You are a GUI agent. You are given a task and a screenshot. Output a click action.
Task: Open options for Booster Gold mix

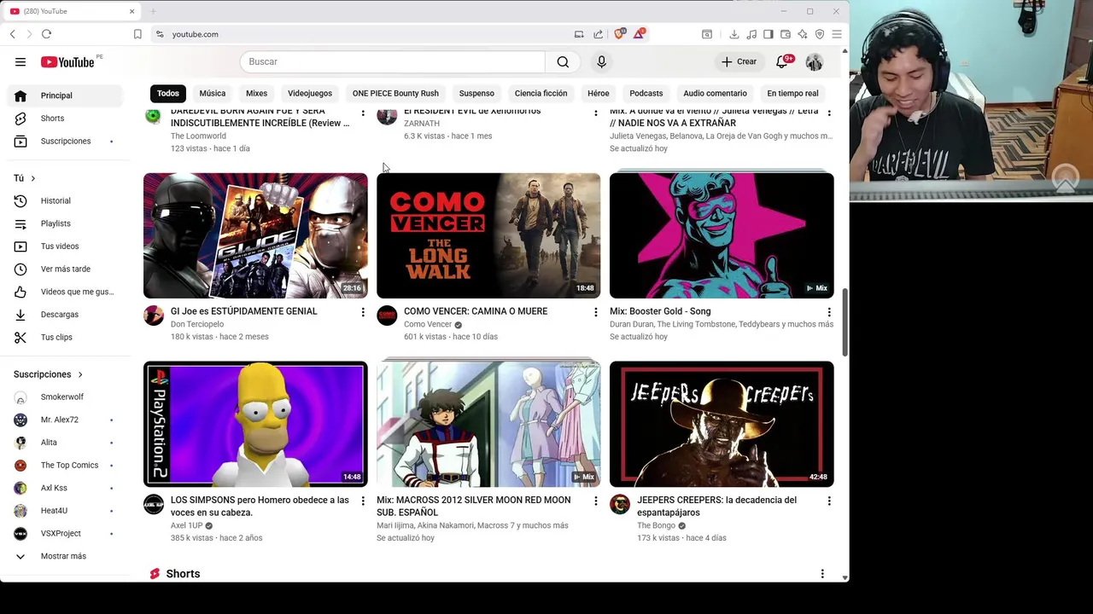829,312
